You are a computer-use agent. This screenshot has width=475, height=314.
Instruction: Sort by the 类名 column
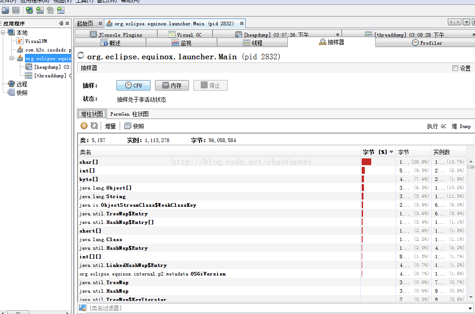219,152
